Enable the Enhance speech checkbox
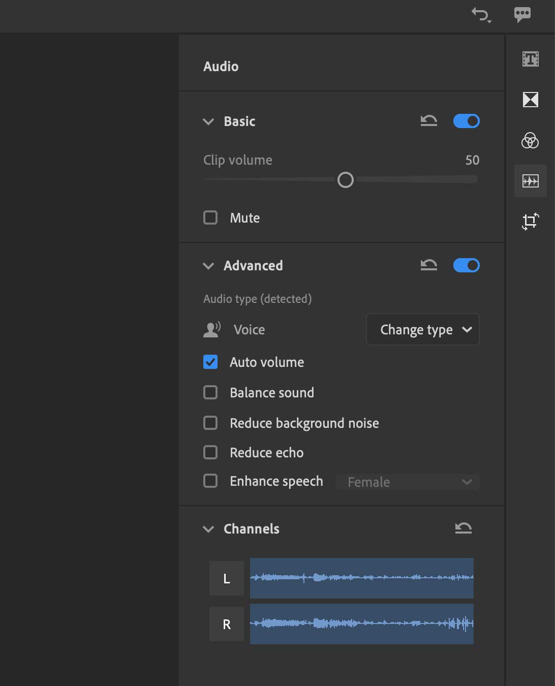Screen dimensions: 555x686 [210, 481]
